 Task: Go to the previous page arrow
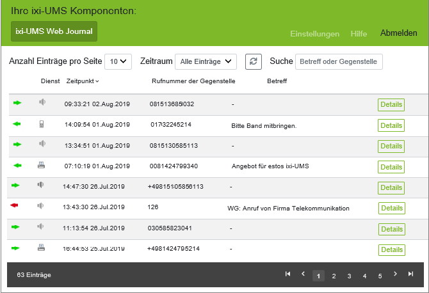pyautogui.click(x=304, y=274)
